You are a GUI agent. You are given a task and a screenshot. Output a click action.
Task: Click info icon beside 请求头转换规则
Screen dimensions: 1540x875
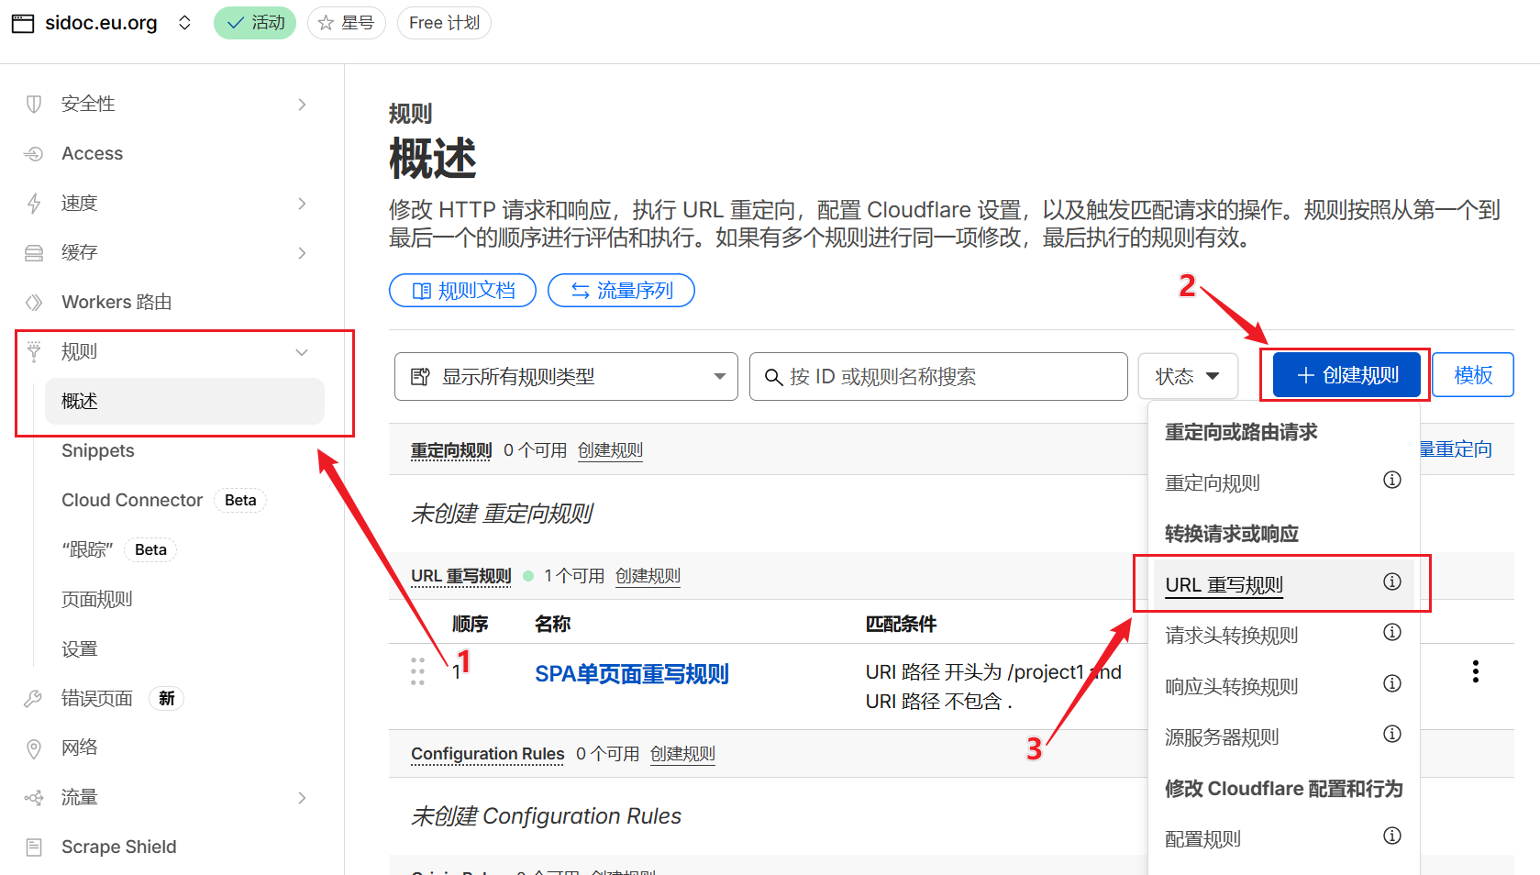pos(1391,632)
